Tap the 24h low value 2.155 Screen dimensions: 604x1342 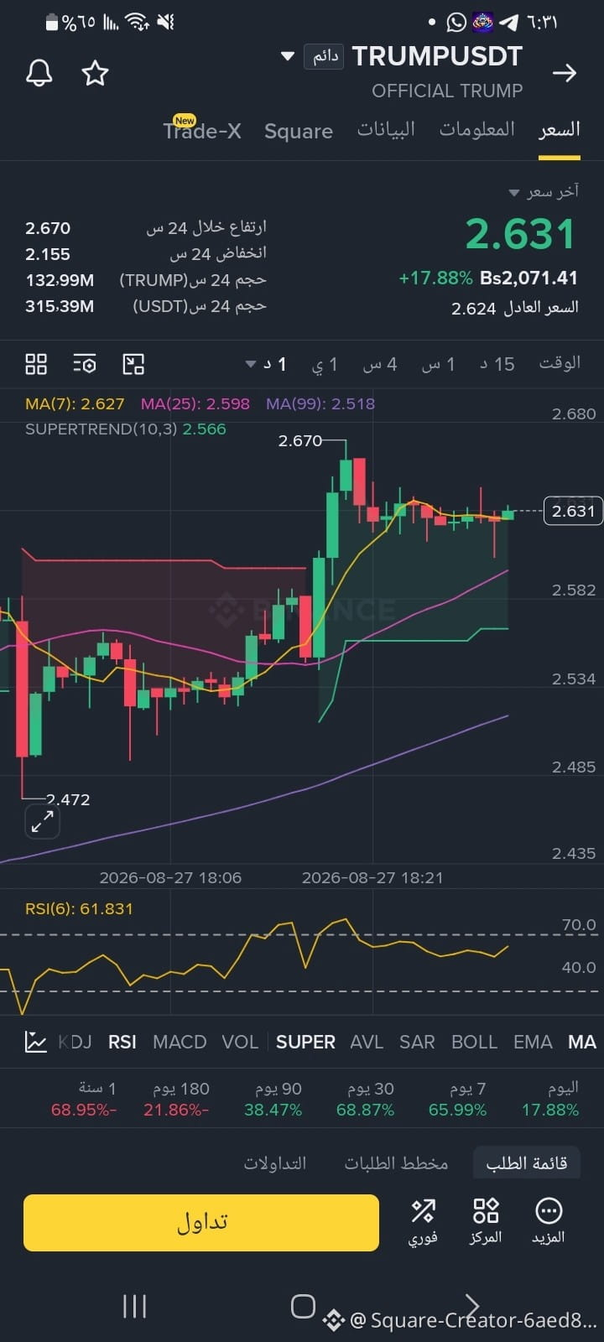[x=48, y=254]
